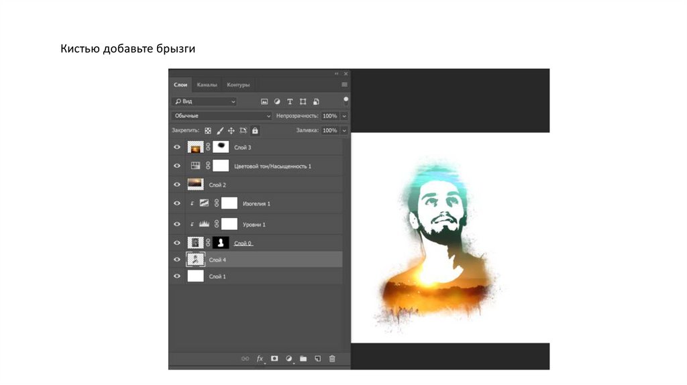Create new adjustment layer from bottom icon
Screen dimensions: 687x385
[289, 359]
